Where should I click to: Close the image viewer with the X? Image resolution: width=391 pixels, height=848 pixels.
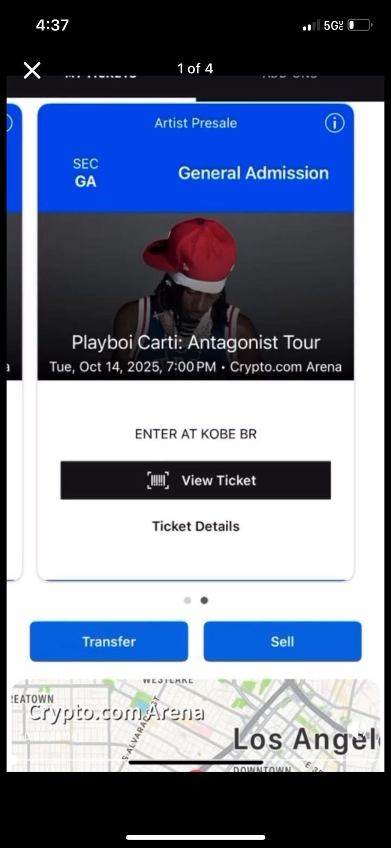(x=32, y=70)
